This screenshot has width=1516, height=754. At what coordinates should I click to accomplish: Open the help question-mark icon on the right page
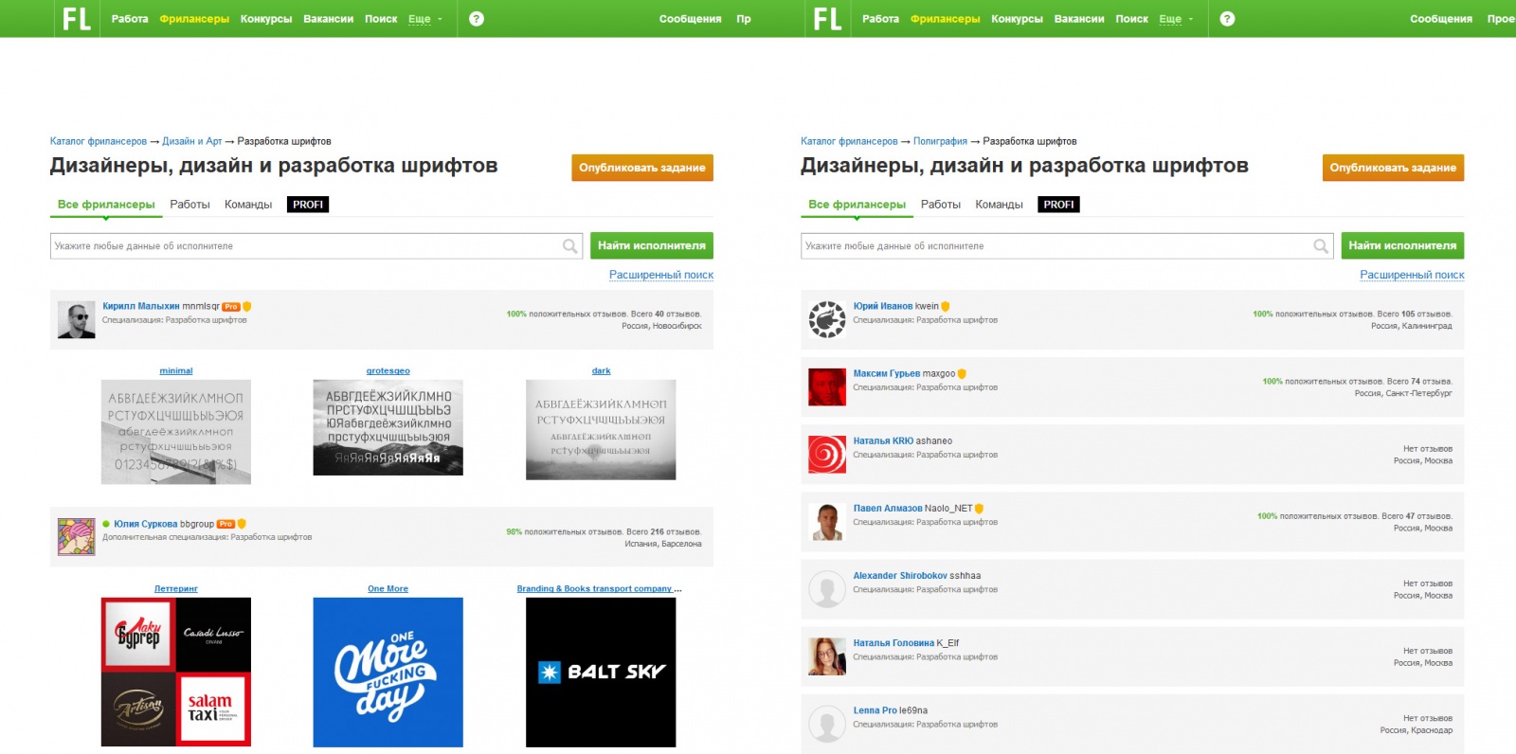pos(1227,19)
